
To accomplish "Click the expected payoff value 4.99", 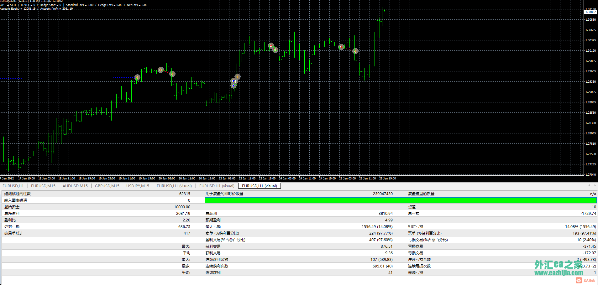I will coord(389,220).
